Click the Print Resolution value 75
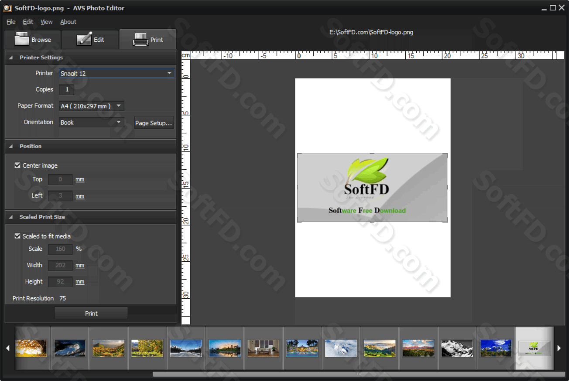The width and height of the screenshot is (569, 381). [x=63, y=298]
